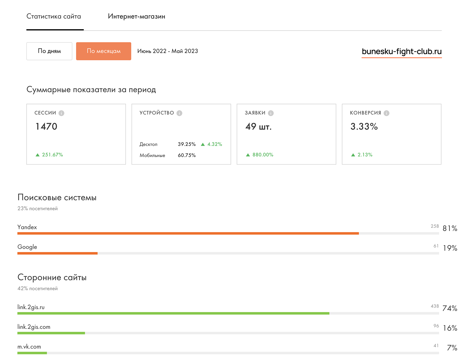Select the По месяцам view button

[x=103, y=51]
